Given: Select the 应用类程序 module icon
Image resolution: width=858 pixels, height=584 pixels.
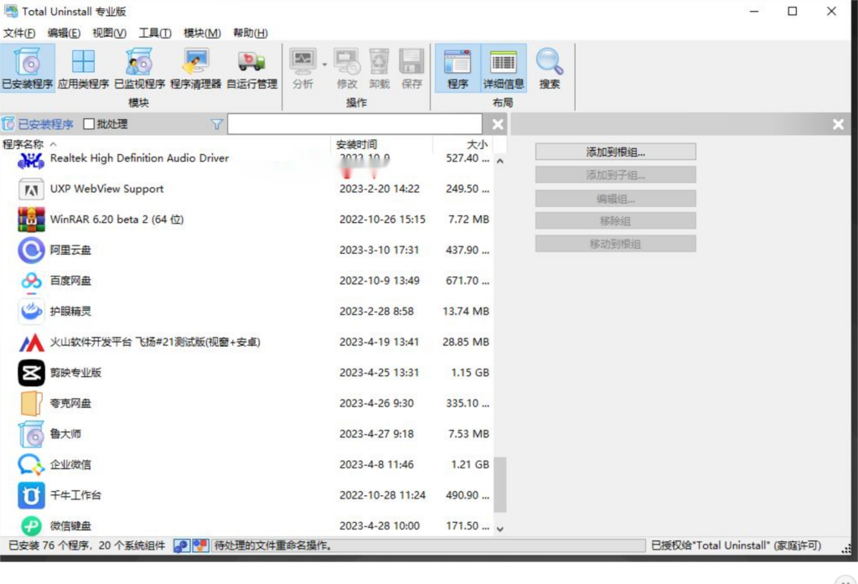Looking at the screenshot, I should 83,68.
